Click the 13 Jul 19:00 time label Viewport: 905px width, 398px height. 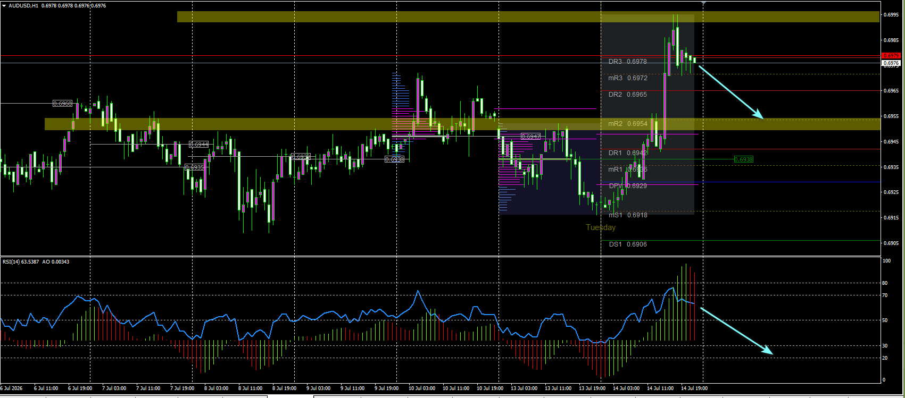(592, 388)
